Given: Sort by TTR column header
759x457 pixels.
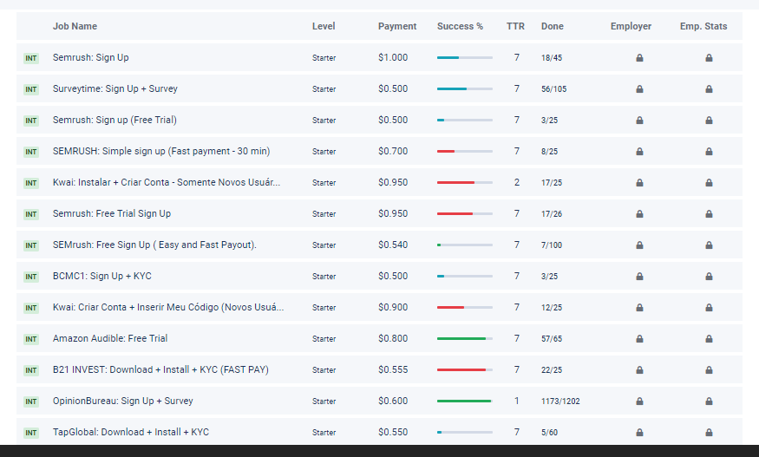Looking at the screenshot, I should click(515, 26).
